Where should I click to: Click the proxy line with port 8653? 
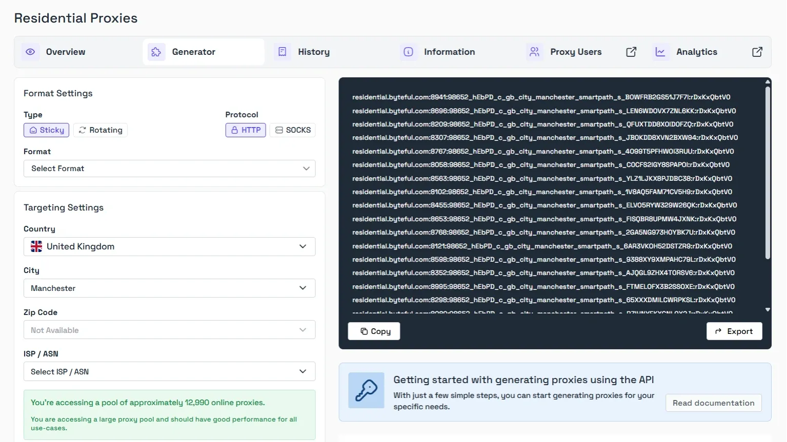544,219
